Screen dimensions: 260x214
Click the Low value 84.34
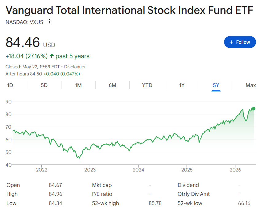tap(55, 203)
